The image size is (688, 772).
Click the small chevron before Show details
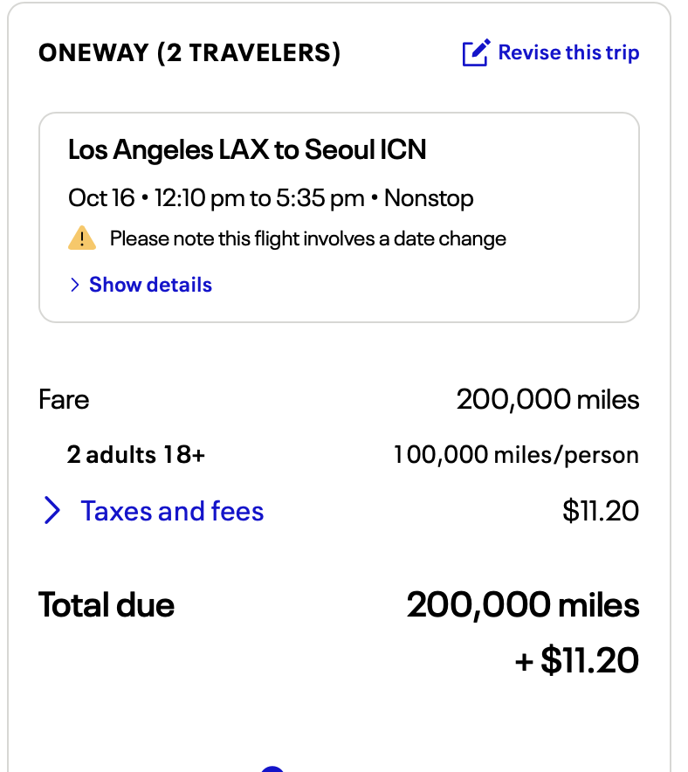tap(74, 285)
